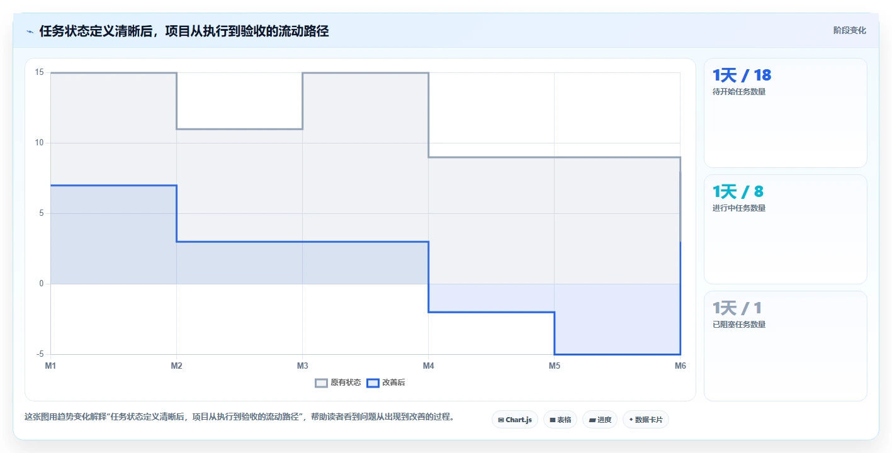Viewport: 892px width, 453px height.
Task: Click the lightning icon beside the title
Action: pos(30,31)
